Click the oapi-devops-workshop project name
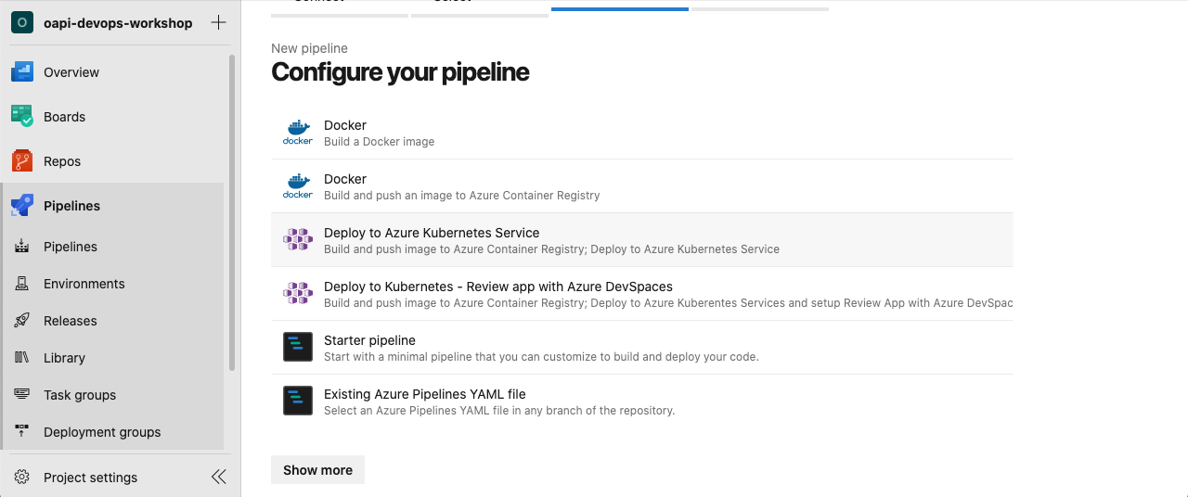This screenshot has height=497, width=1188. pyautogui.click(x=118, y=23)
